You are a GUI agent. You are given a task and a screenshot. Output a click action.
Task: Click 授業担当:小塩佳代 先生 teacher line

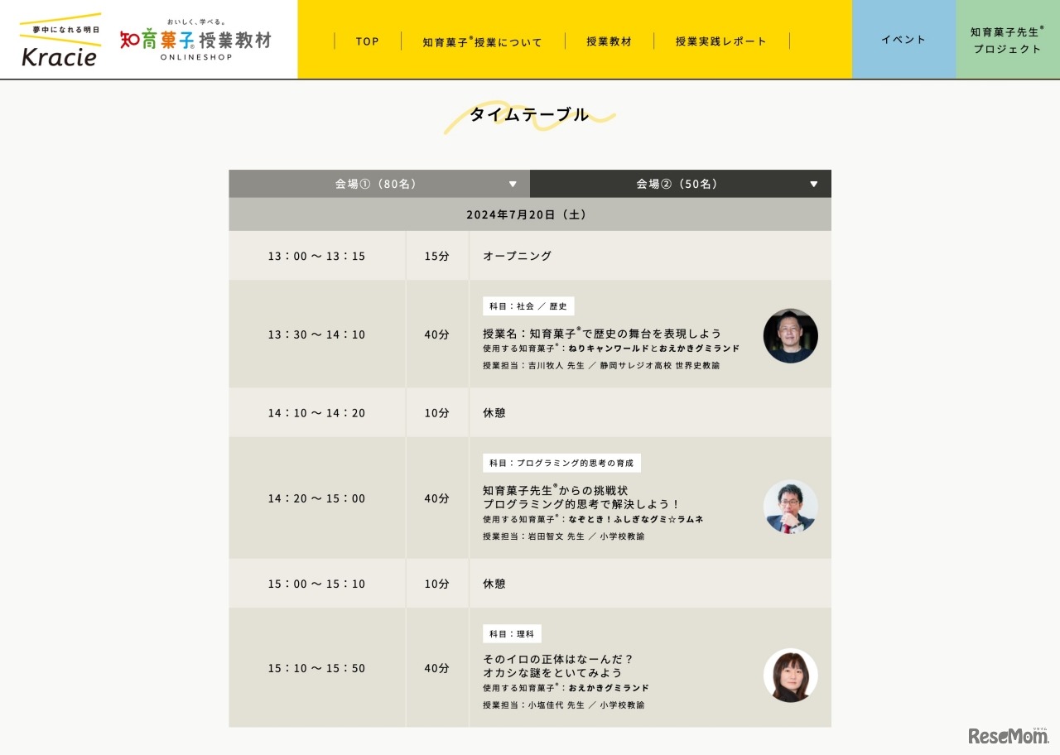pyautogui.click(x=564, y=705)
